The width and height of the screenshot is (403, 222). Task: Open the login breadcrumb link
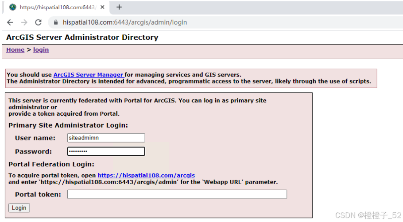click(41, 50)
